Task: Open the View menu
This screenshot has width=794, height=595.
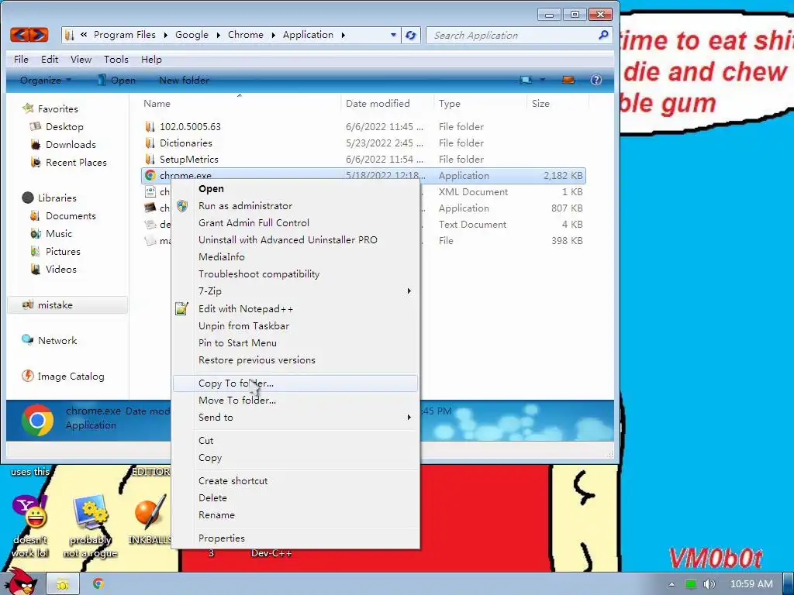Action: [81, 59]
